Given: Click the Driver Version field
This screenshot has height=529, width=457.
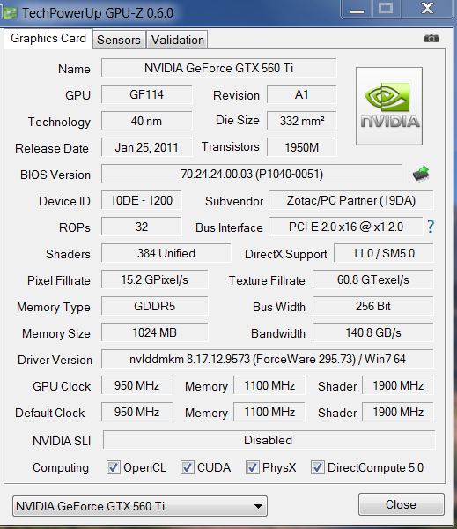Looking at the screenshot, I should [x=268, y=359].
